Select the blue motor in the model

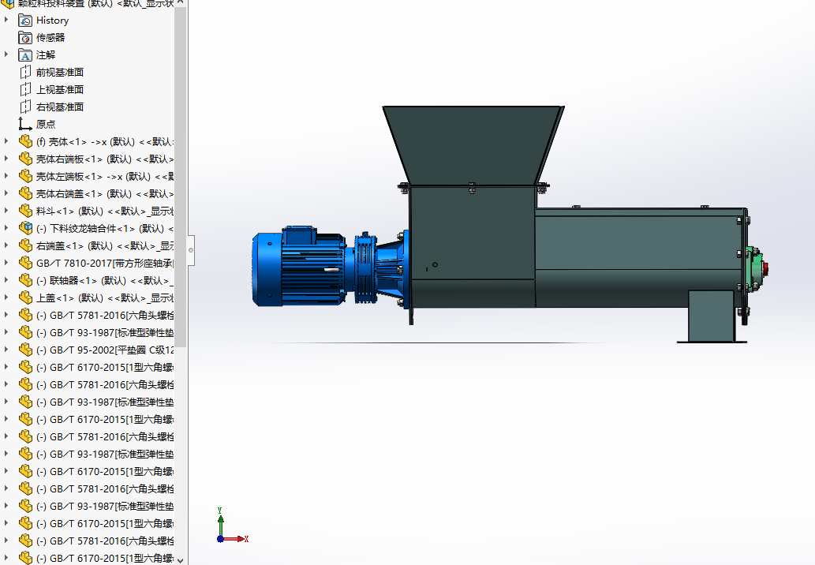coord(299,266)
